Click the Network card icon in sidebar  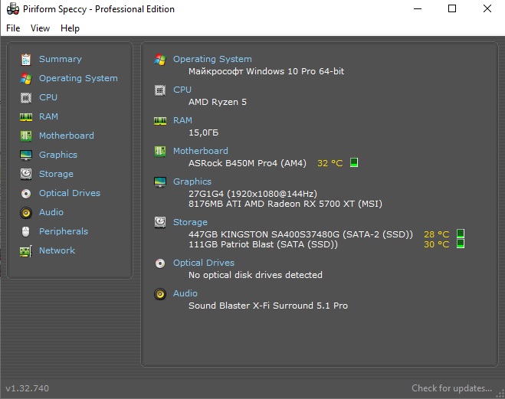[x=26, y=251]
